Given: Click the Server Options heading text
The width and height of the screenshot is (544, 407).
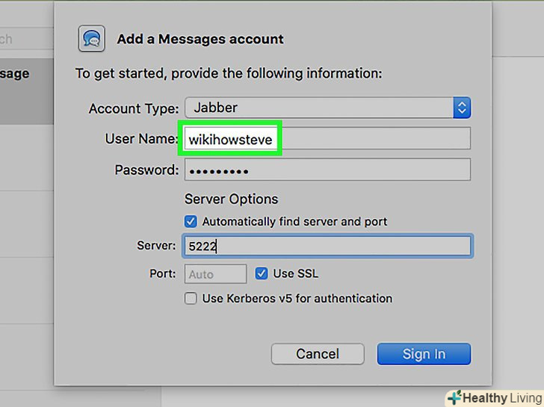Looking at the screenshot, I should [x=231, y=199].
